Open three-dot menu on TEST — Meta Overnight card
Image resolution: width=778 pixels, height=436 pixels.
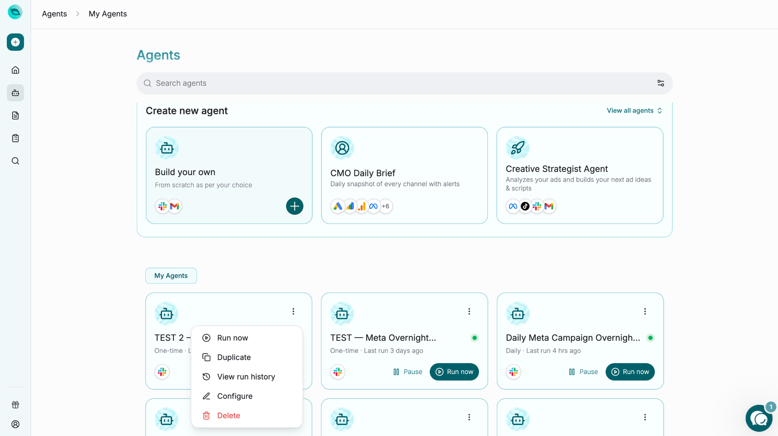point(469,311)
